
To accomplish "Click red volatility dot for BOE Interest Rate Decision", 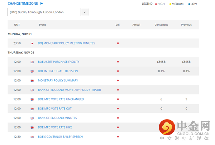I will [118, 71].
